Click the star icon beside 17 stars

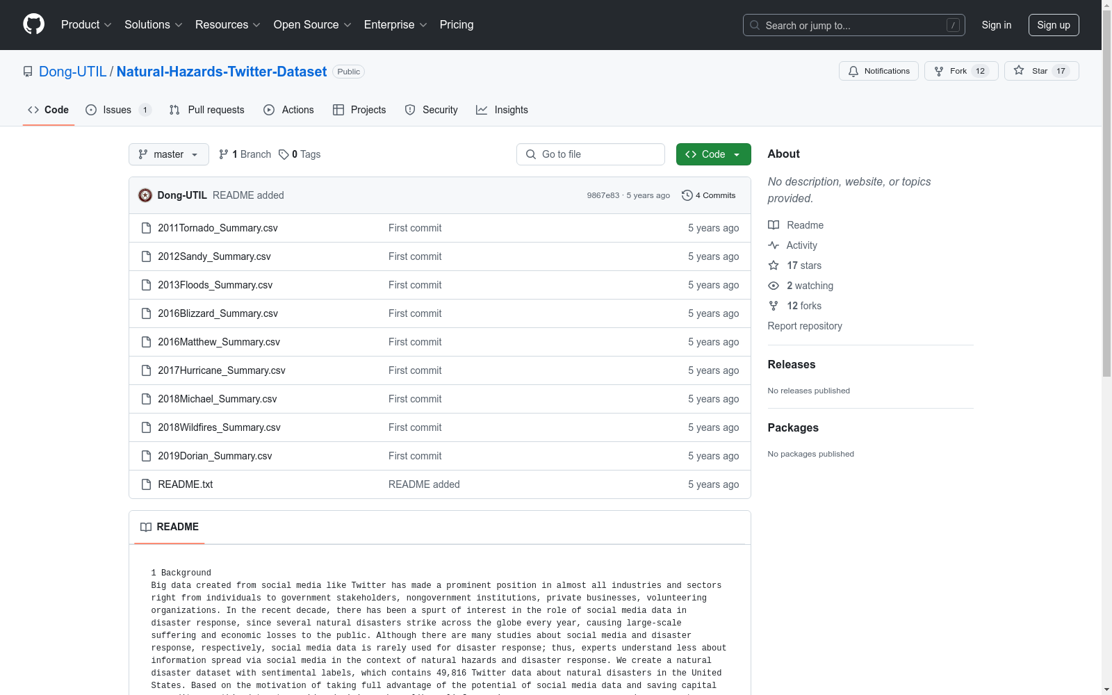(774, 265)
